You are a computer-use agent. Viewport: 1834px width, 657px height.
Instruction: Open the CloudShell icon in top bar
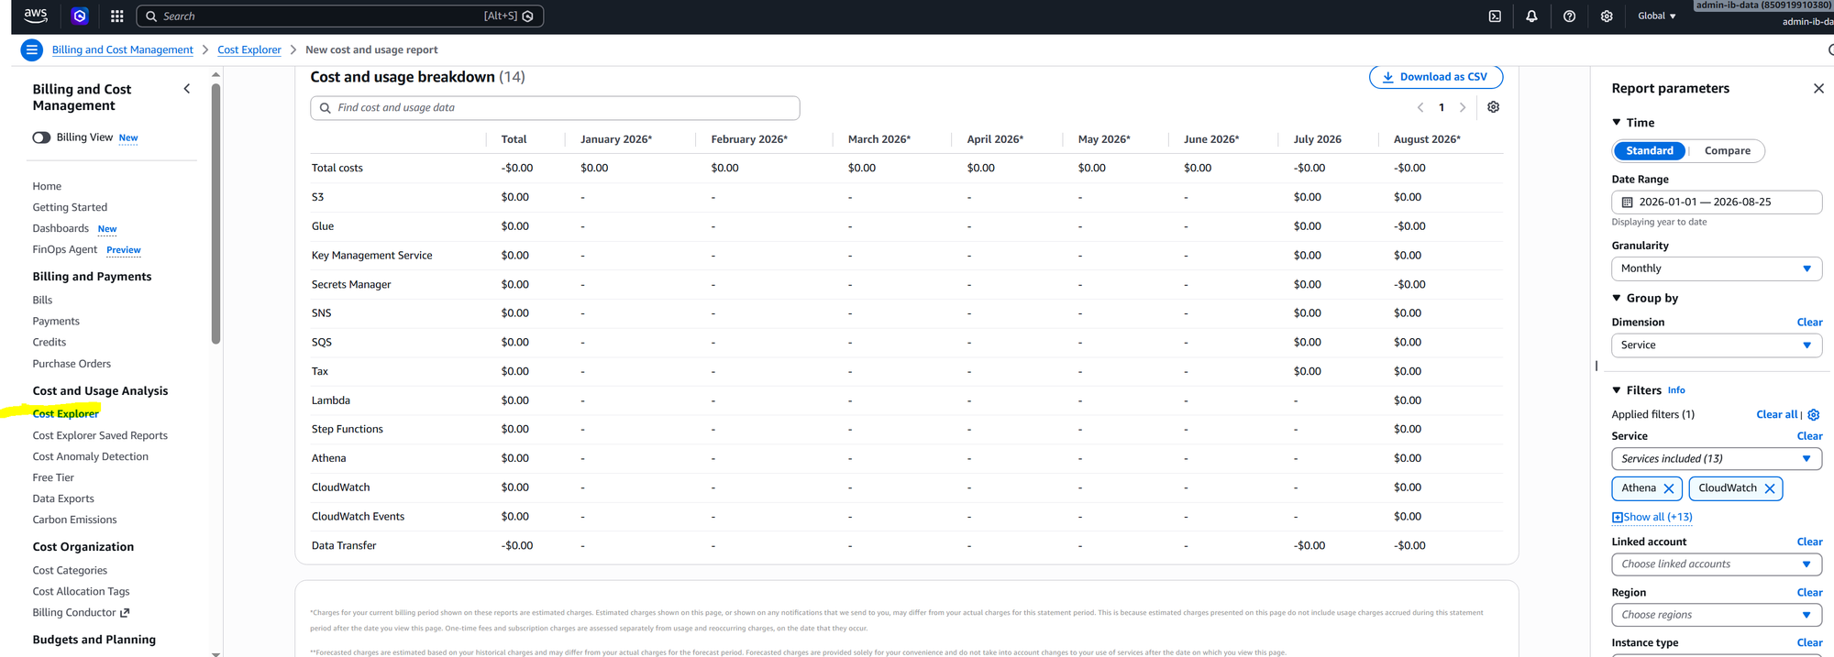point(1495,16)
